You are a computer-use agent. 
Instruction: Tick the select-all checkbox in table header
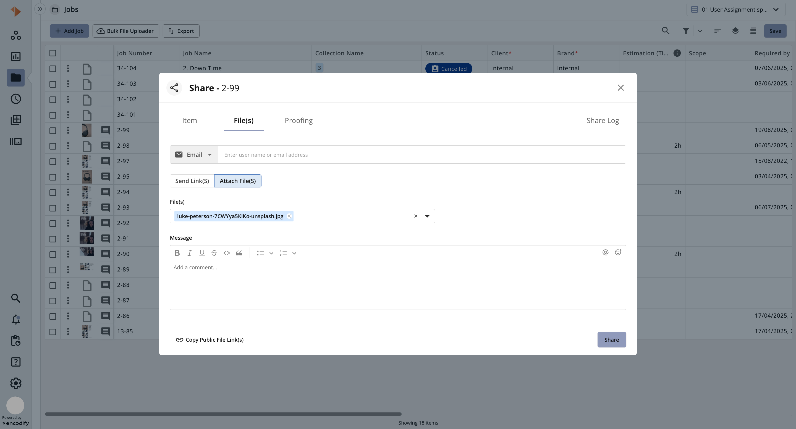(53, 53)
